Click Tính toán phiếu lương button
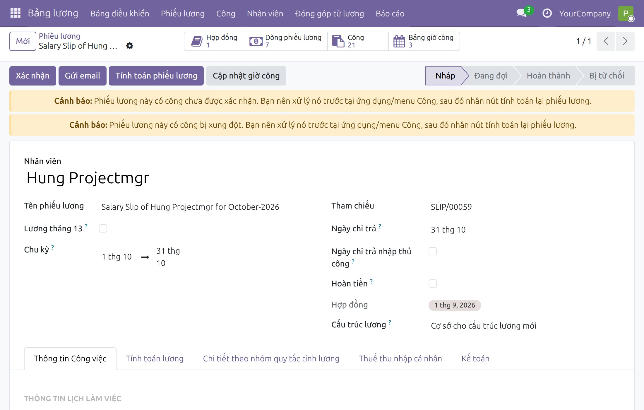 tap(156, 76)
